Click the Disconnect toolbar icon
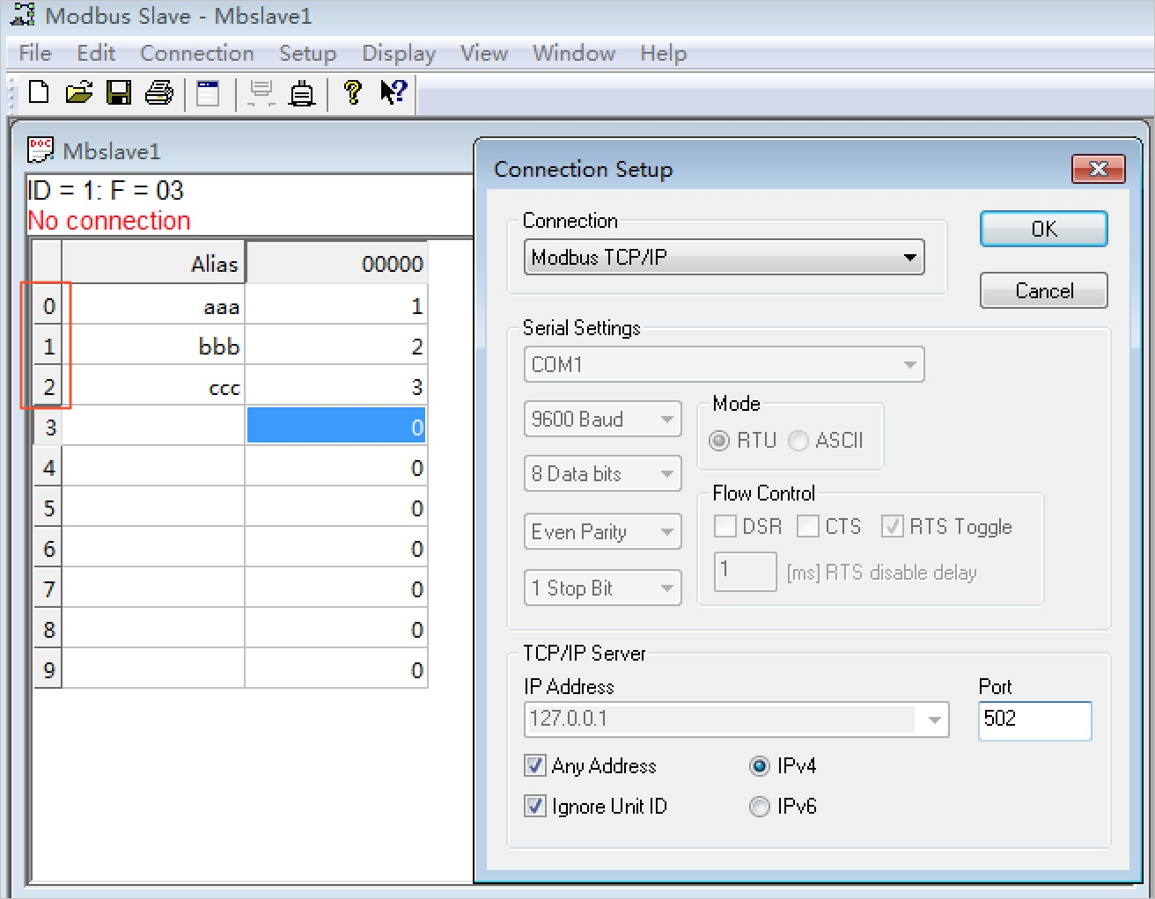The image size is (1155, 899). coord(302,92)
